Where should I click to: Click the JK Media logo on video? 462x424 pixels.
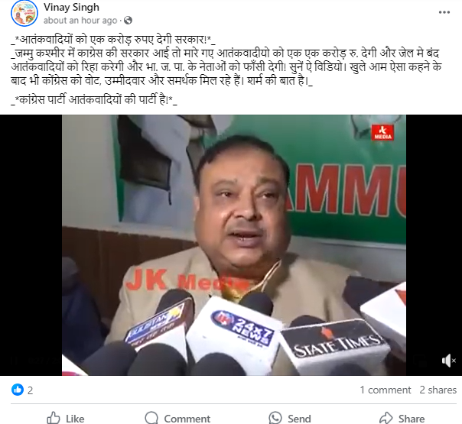click(x=382, y=133)
